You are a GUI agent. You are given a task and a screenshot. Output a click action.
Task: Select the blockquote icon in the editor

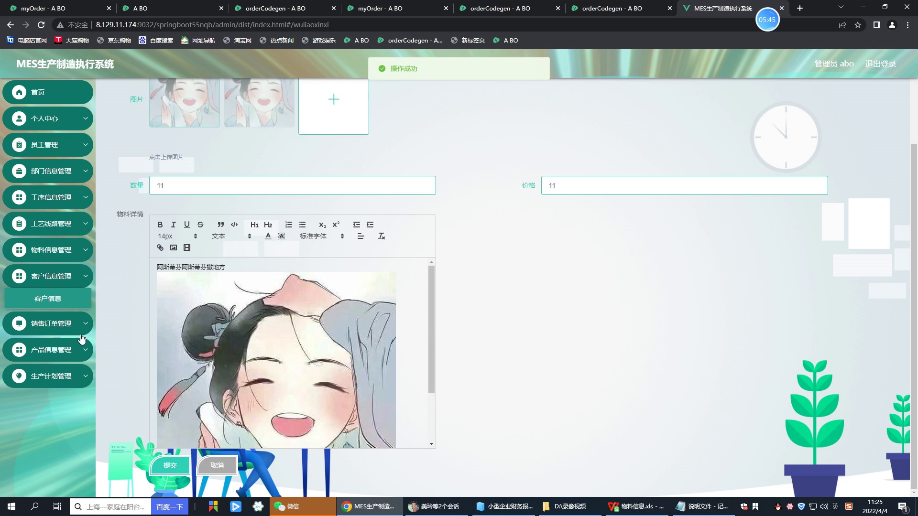coord(220,225)
